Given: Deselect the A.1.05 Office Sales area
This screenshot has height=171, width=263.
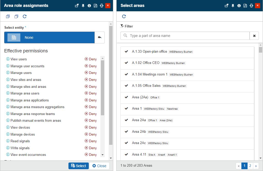Looking at the screenshot, I should point(126,86).
